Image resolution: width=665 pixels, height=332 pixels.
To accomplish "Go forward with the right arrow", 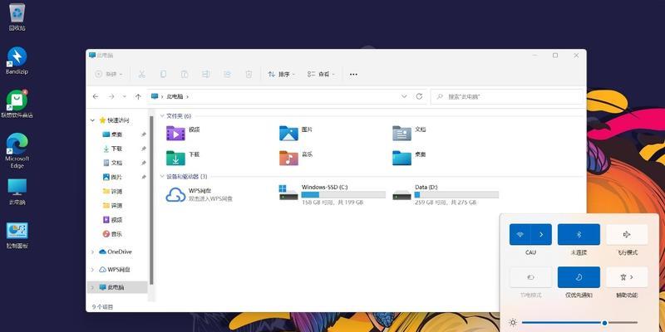I will click(111, 96).
